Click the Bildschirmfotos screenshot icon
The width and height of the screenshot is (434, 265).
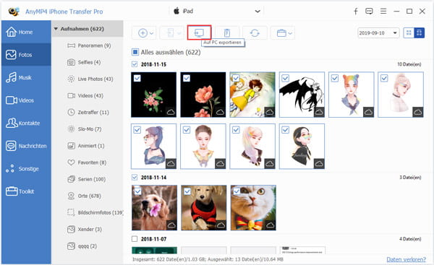[71, 212]
